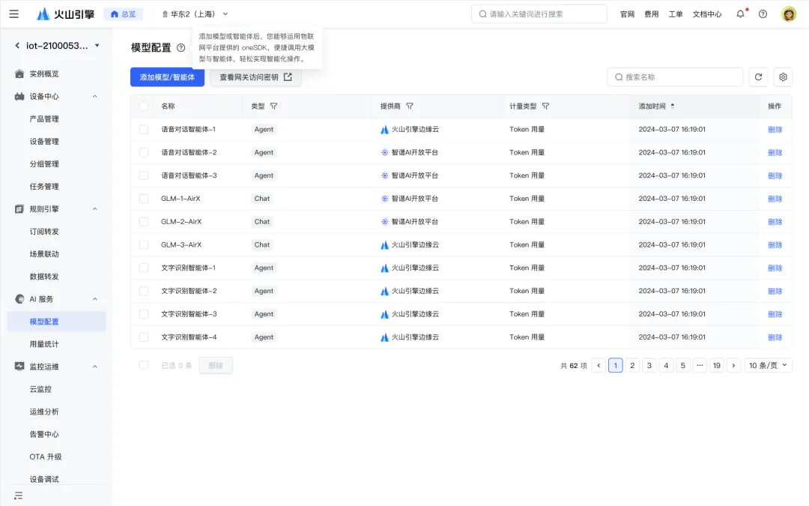809x506 pixels.
Task: Click the filter icon beside 提供商 column
Action: click(x=410, y=106)
